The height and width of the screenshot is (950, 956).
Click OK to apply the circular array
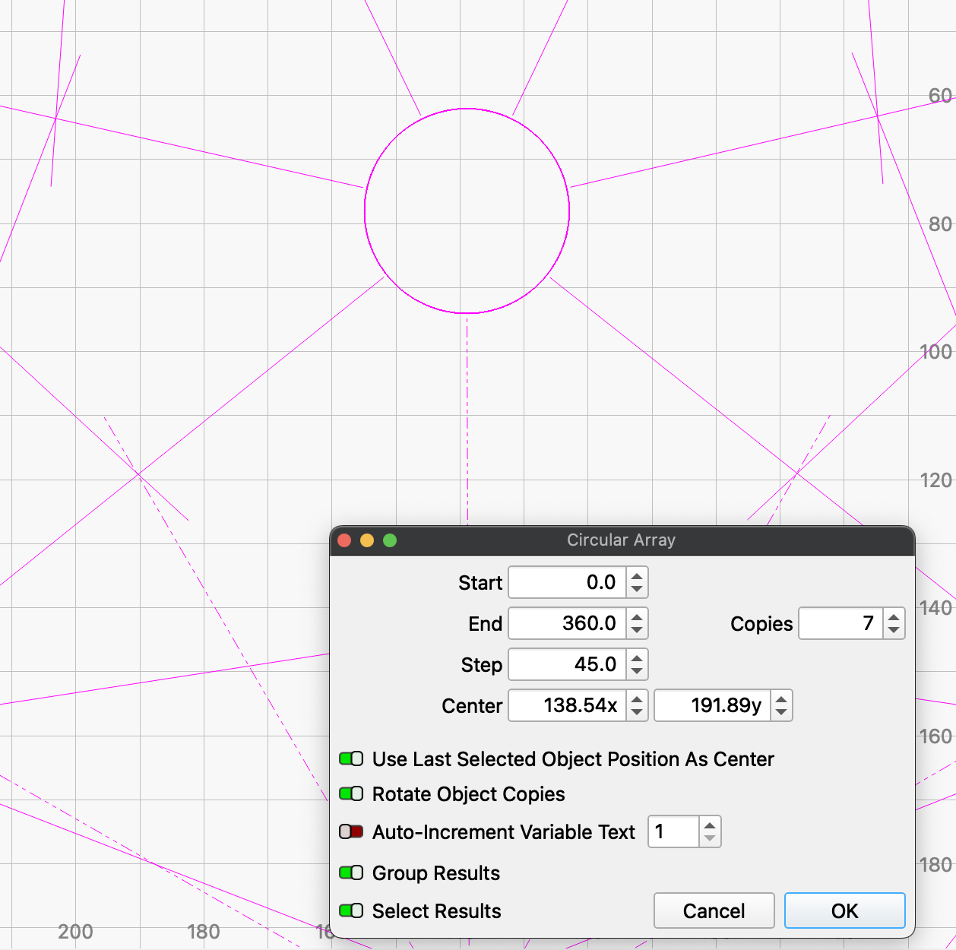(844, 910)
